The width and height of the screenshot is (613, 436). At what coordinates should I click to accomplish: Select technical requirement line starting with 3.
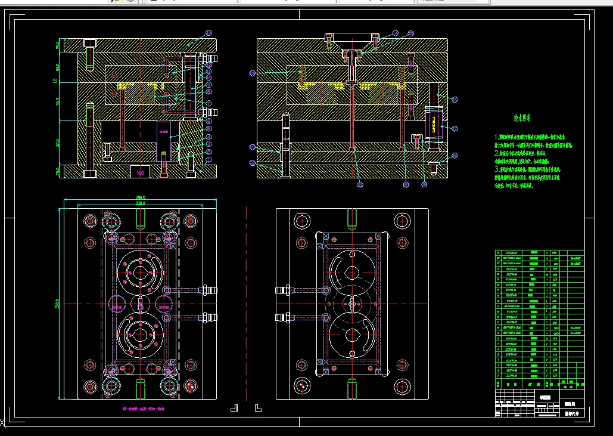click(527, 169)
